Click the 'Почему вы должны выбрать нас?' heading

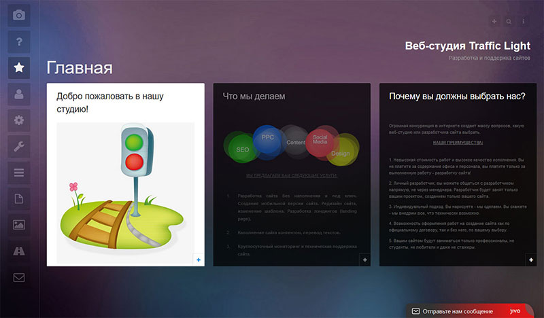point(457,96)
